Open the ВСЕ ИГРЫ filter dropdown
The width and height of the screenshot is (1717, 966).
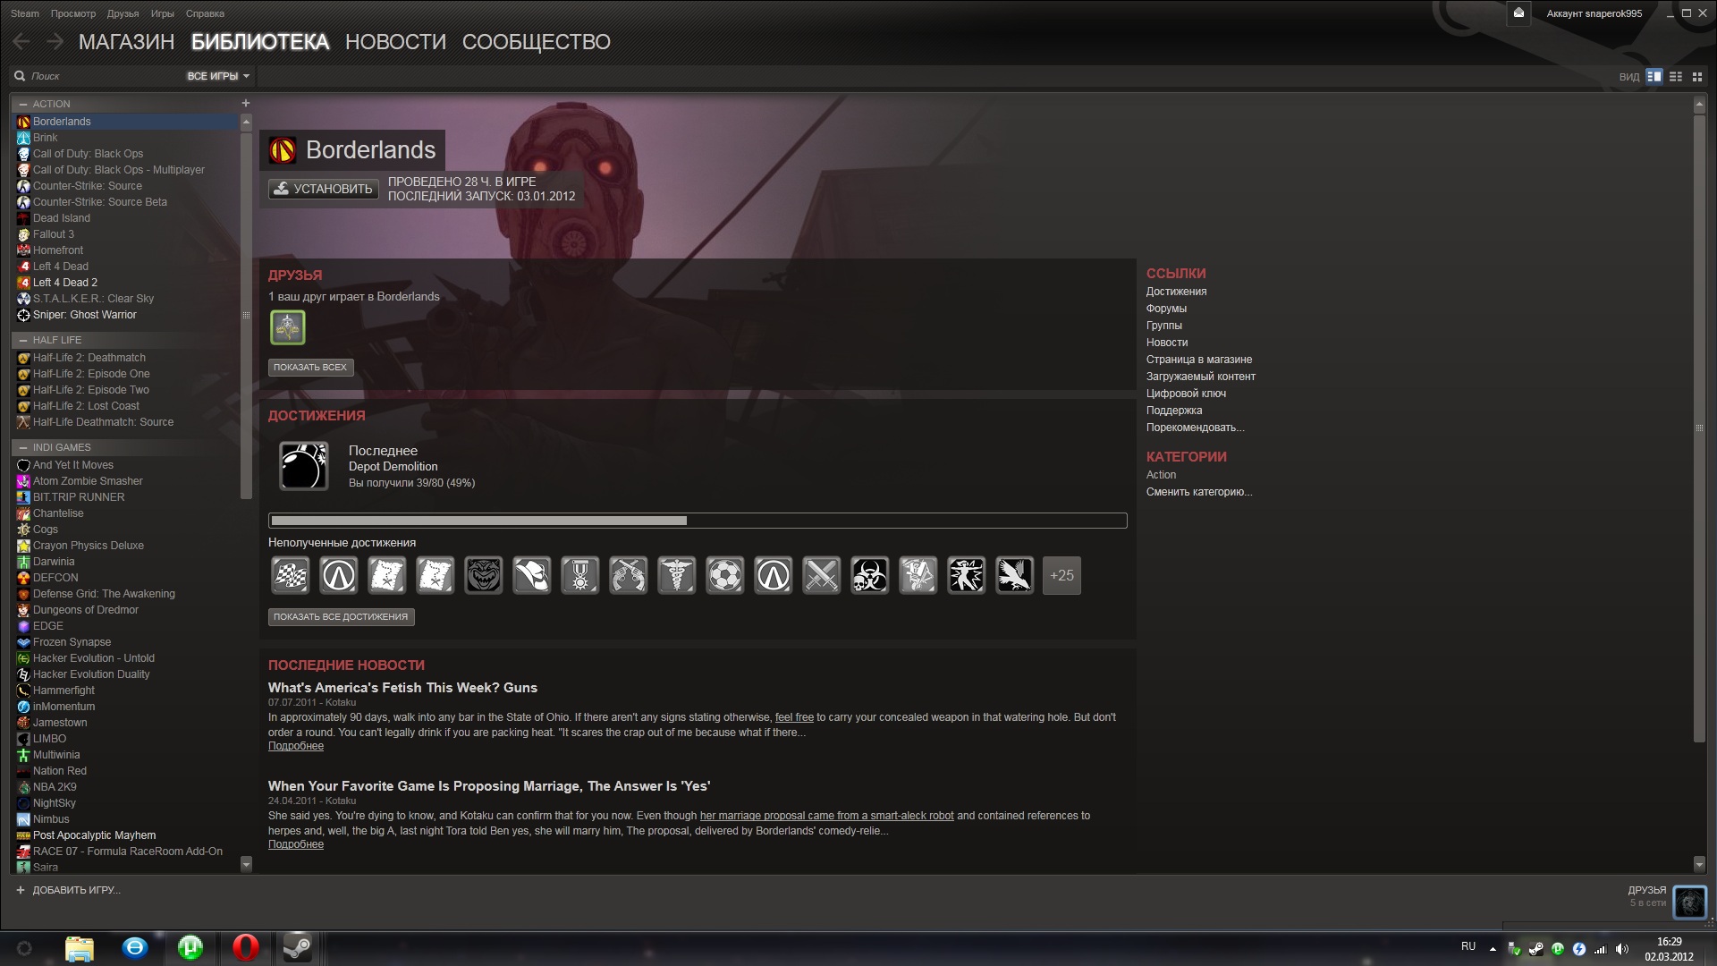click(217, 77)
